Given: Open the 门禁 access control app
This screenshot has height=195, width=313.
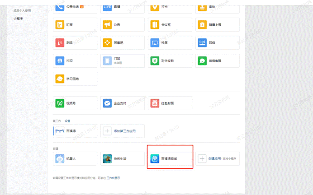Looking at the screenshot, I should tap(122, 60).
